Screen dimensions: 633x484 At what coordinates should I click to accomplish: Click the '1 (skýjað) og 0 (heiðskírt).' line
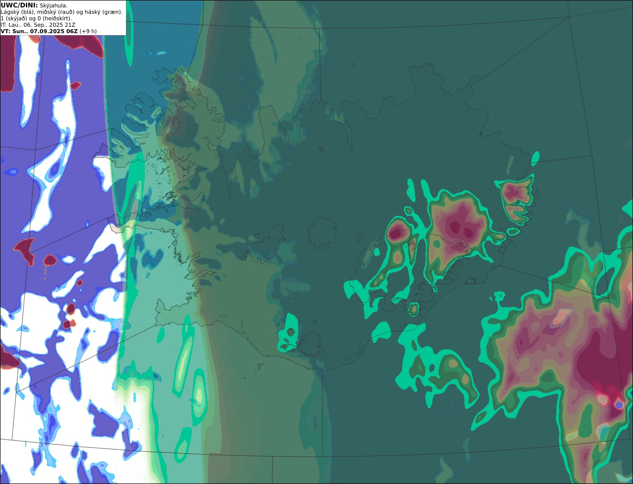point(36,18)
